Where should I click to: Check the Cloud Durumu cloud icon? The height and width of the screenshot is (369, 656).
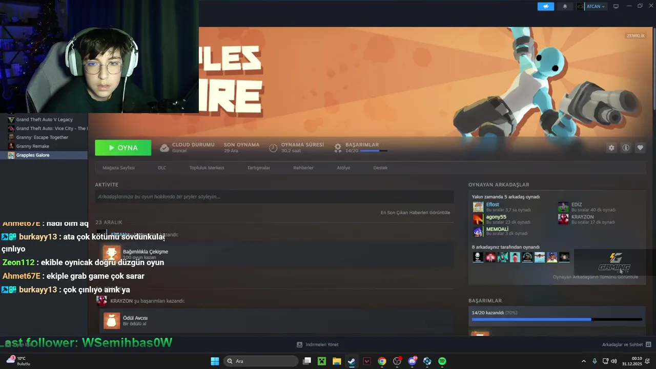[x=165, y=148]
